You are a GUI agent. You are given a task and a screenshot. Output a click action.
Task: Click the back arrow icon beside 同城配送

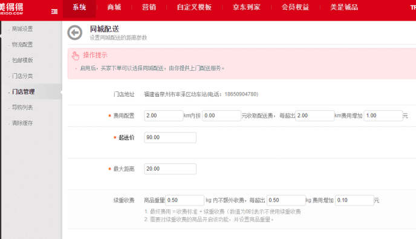75,33
